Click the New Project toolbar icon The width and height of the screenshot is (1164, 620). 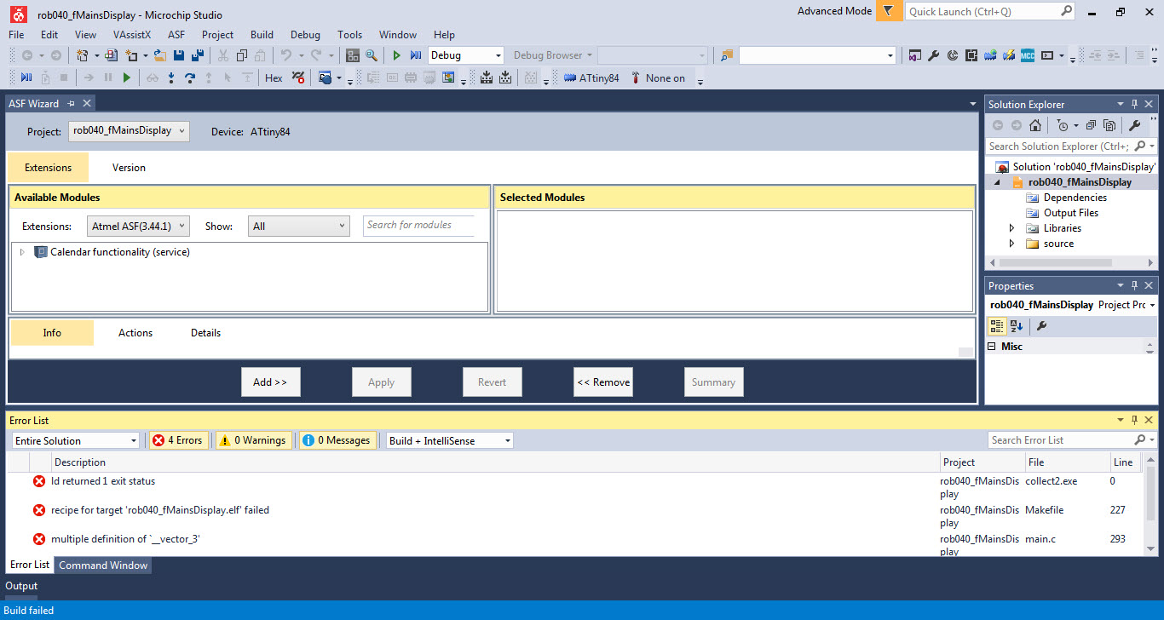pyautogui.click(x=83, y=55)
